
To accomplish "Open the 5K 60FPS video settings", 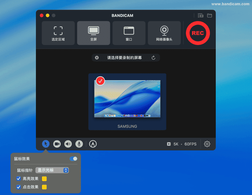I will [182, 144].
